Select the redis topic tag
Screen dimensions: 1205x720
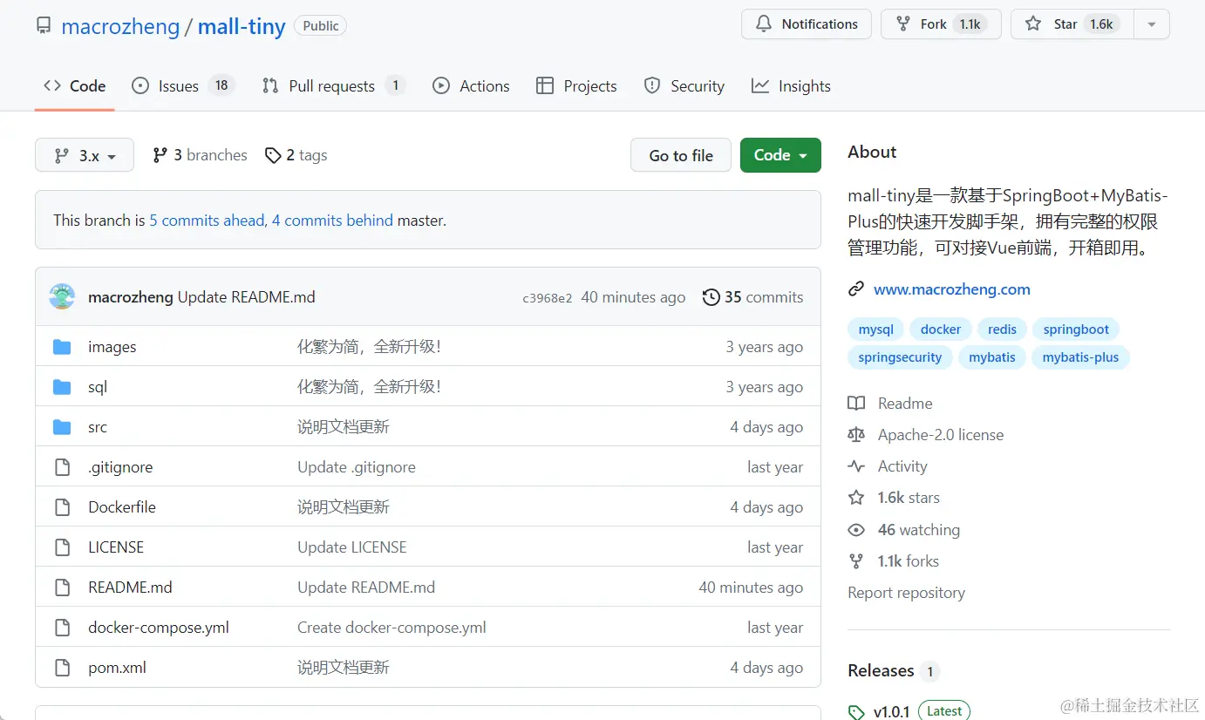pos(1002,329)
